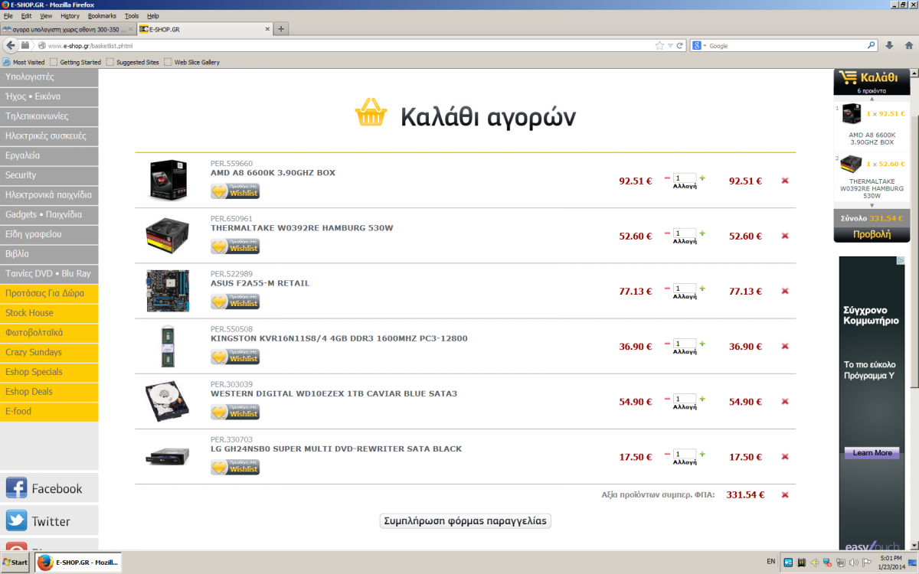Increase quantity of LG DVD-Rewriter

point(702,453)
